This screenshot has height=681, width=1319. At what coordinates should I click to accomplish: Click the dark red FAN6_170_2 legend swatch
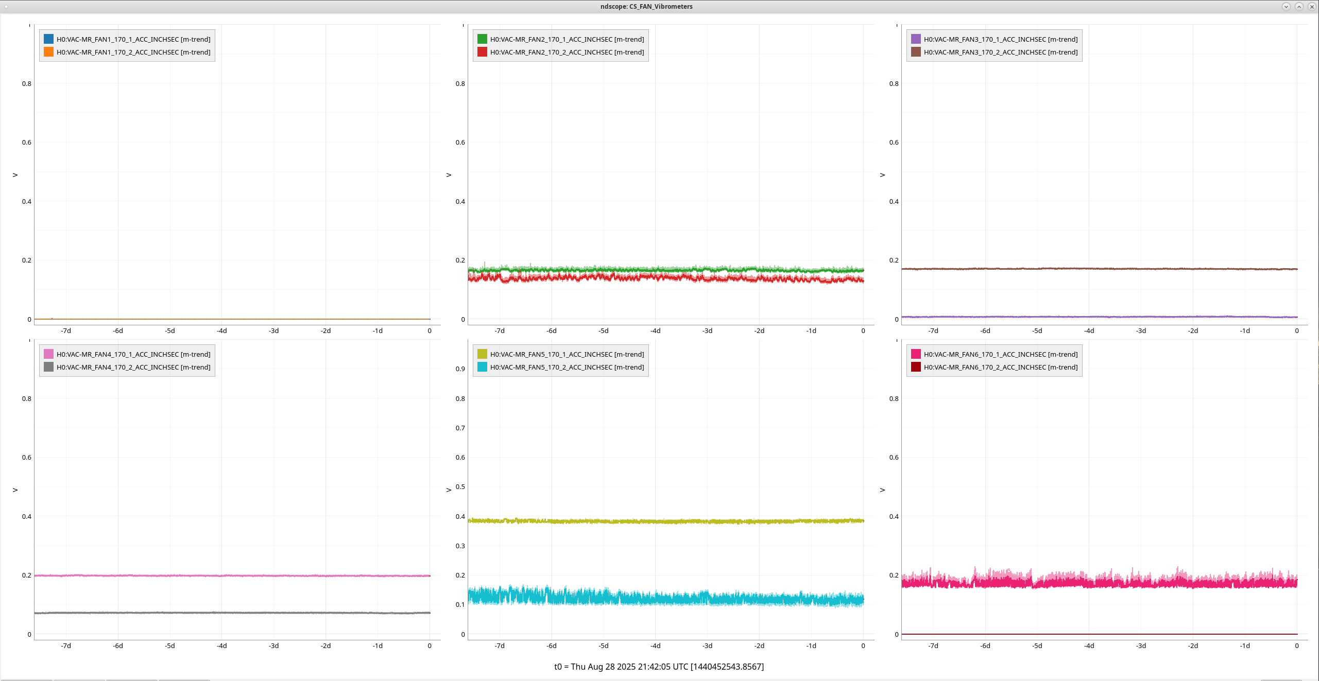point(916,367)
